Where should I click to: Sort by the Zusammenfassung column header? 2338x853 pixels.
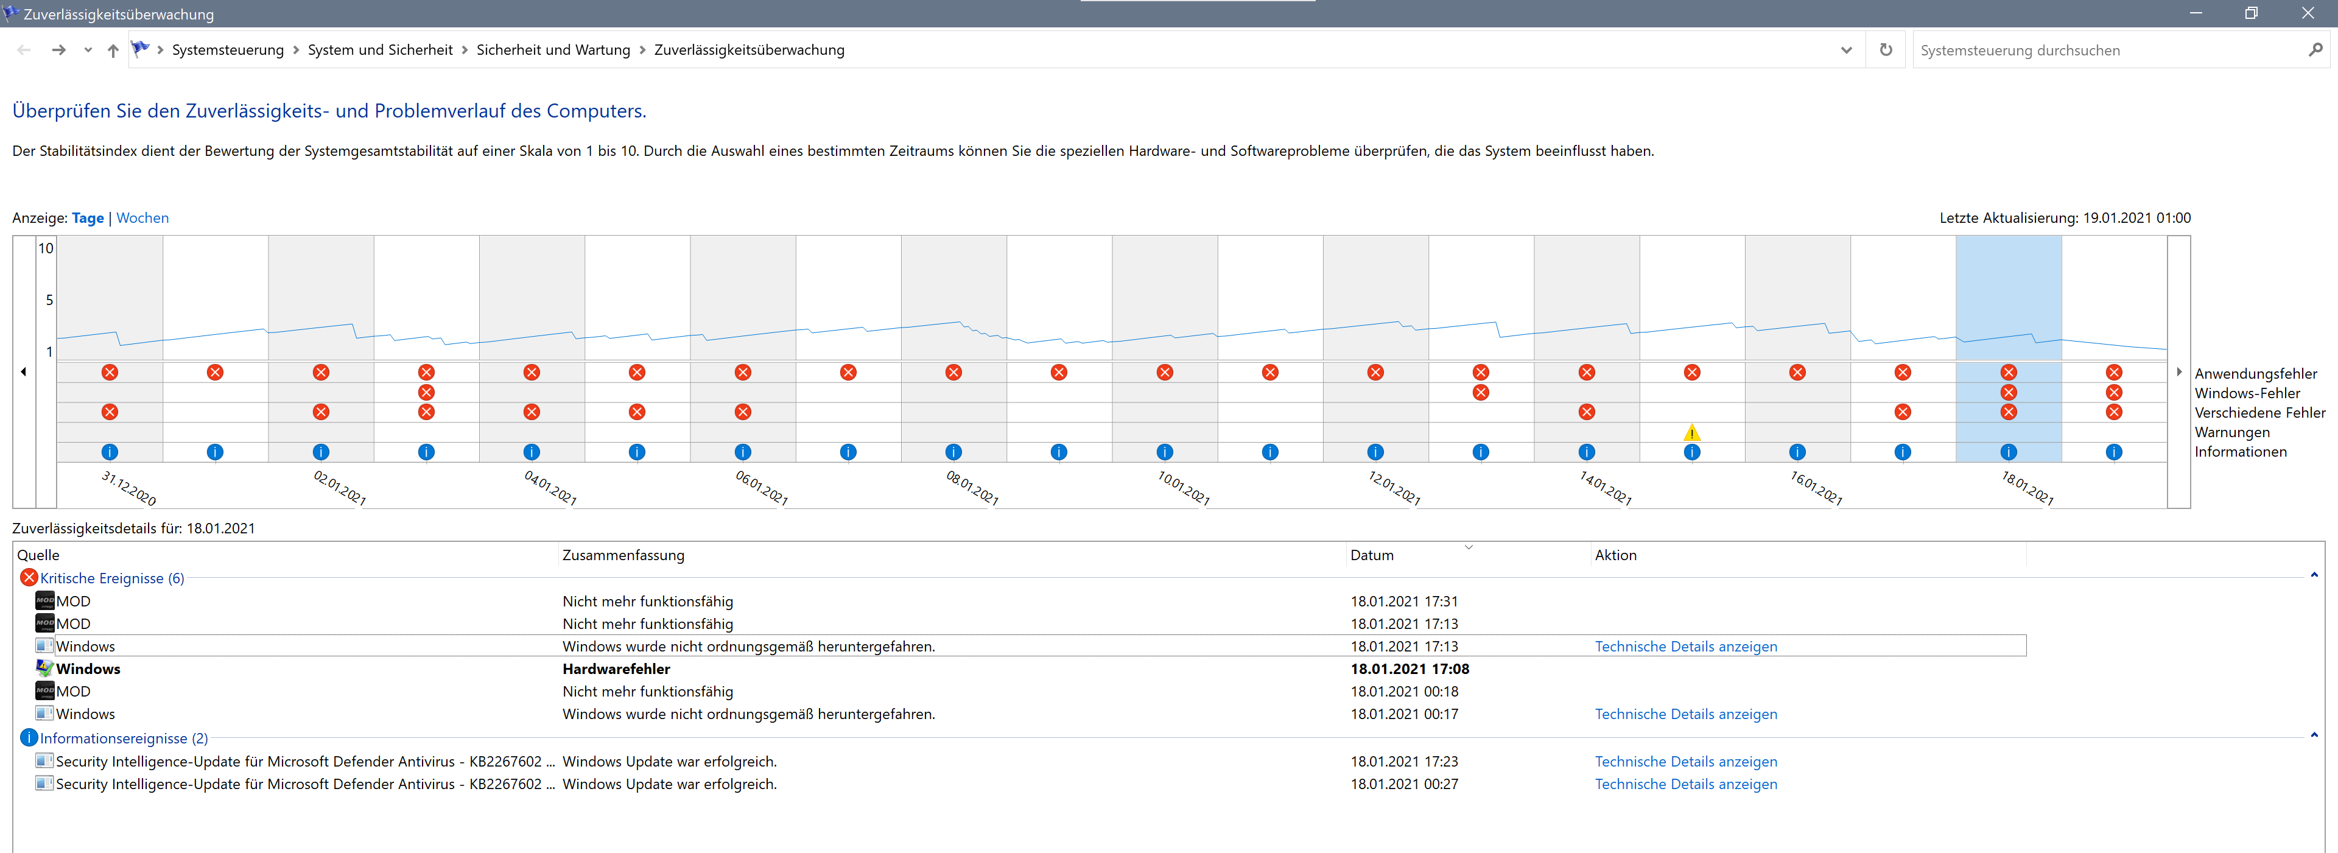[x=952, y=555]
